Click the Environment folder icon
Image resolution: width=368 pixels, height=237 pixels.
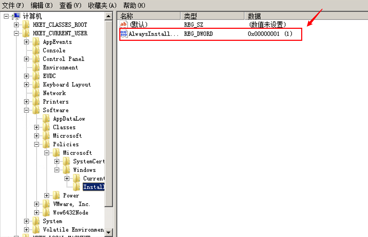click(36, 68)
